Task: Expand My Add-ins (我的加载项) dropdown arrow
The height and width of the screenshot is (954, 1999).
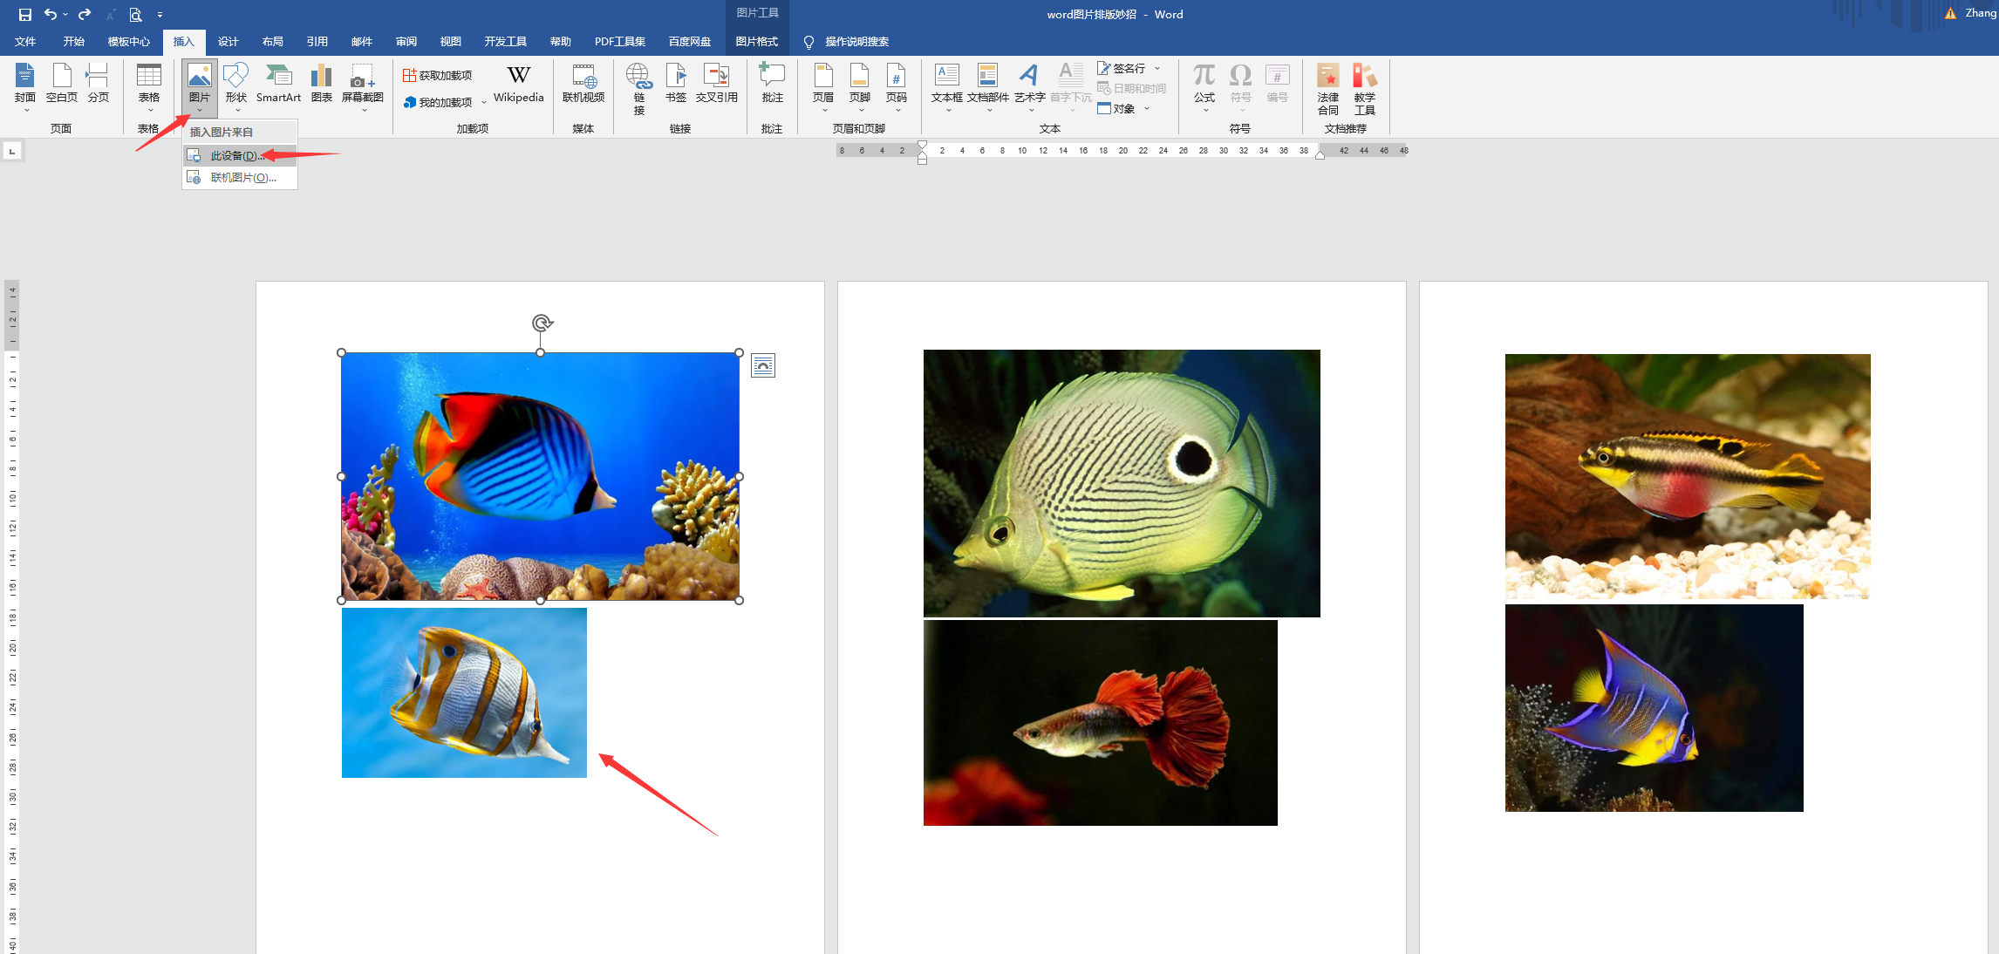Action: [x=484, y=103]
